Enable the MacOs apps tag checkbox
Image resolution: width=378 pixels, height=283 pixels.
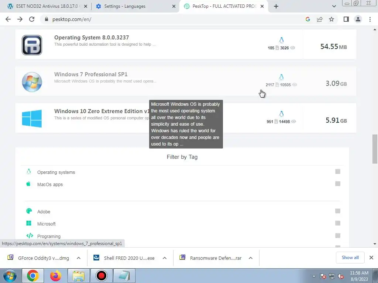click(338, 184)
